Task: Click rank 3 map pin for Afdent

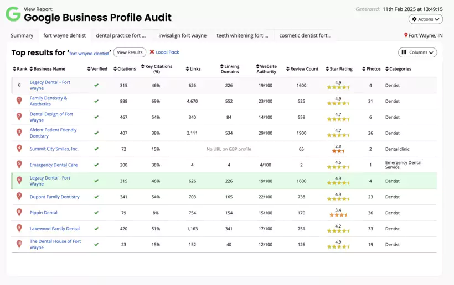Action: [x=19, y=133]
